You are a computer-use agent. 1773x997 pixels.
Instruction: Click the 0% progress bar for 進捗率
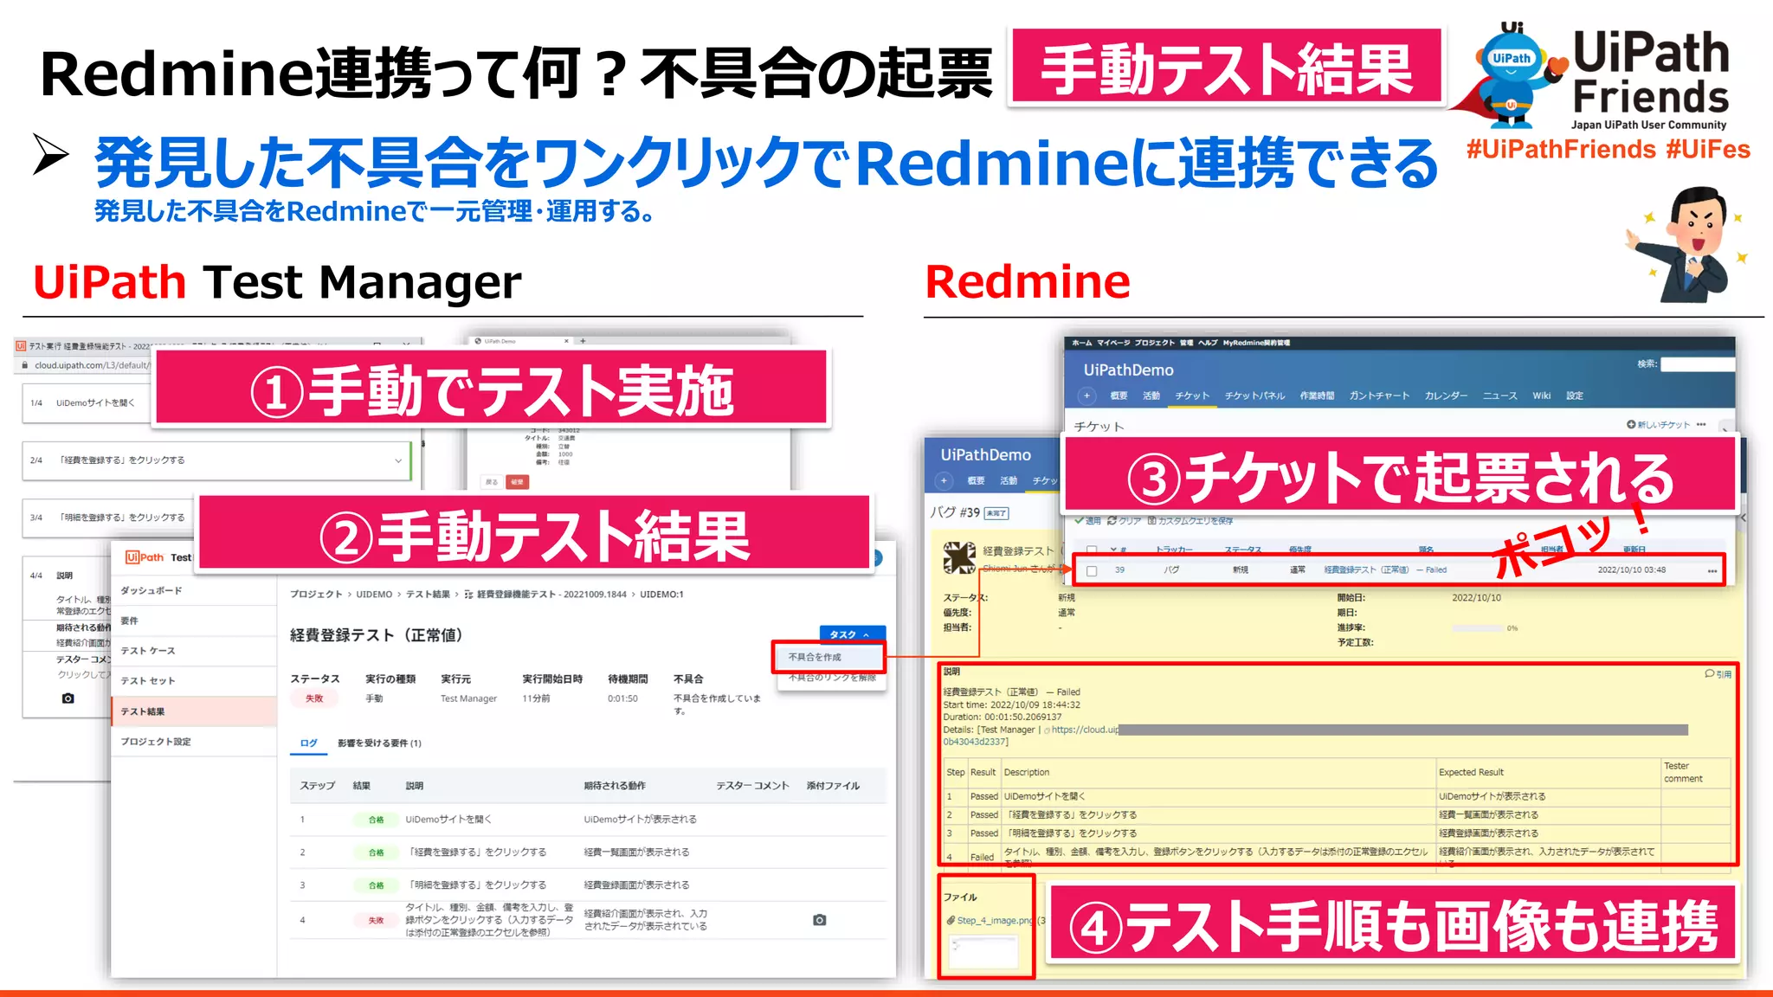[1477, 627]
